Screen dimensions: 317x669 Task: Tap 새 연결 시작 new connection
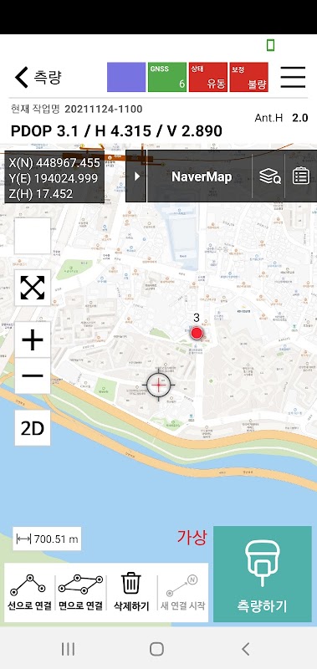click(x=182, y=592)
